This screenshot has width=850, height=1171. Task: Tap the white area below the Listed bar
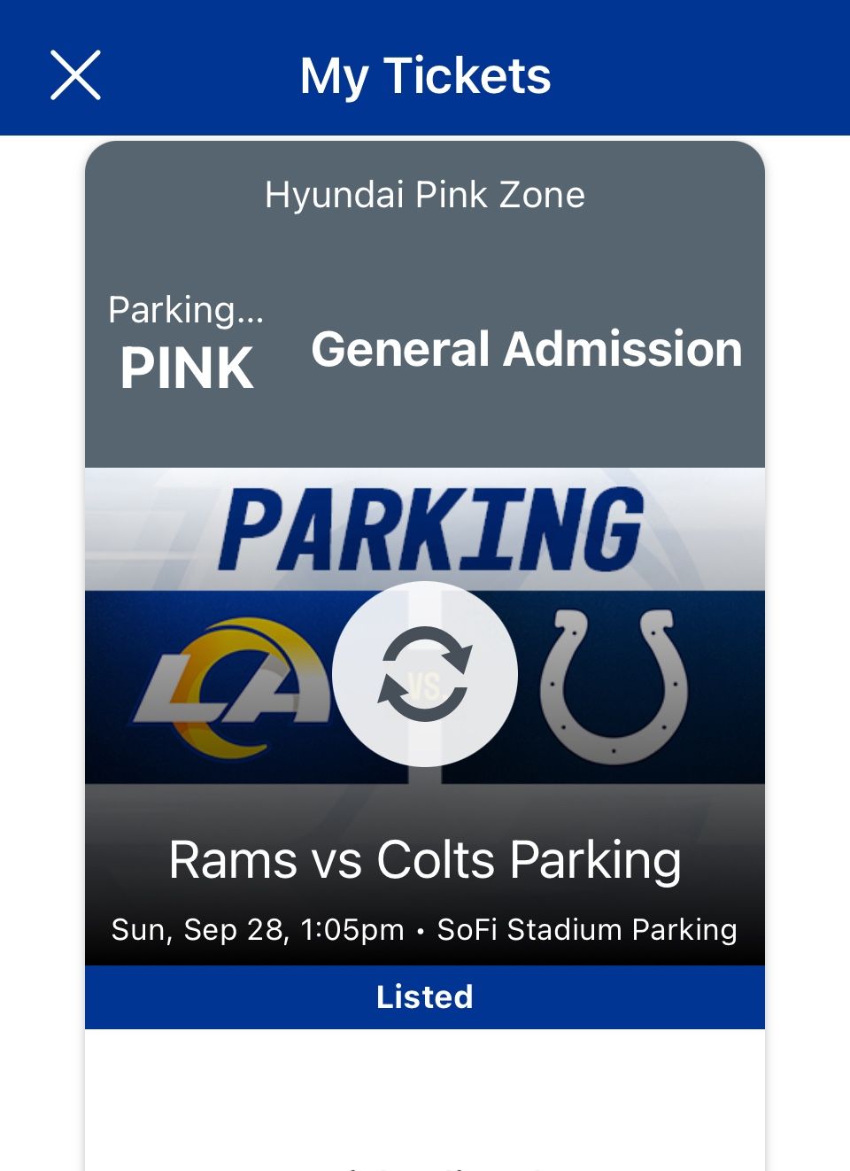[425, 1090]
